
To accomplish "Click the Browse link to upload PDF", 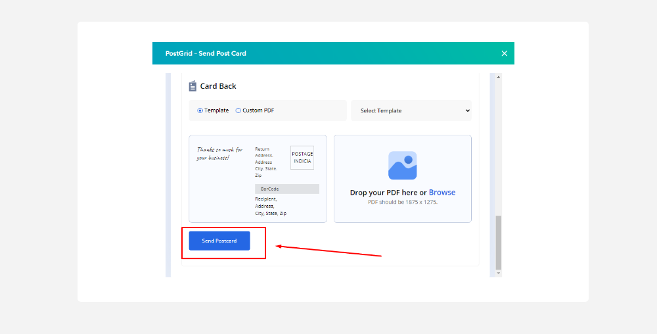I will (442, 193).
